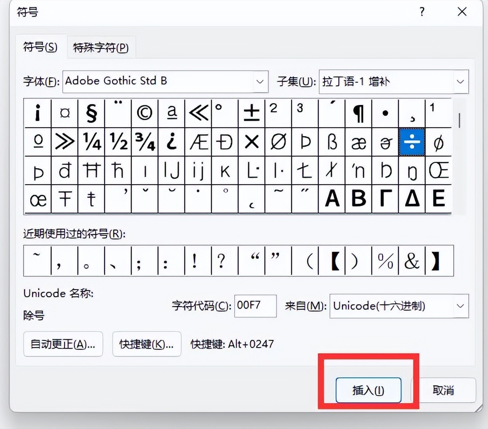
Task: Select the pilcrow ¶ paragraph symbol
Action: (x=358, y=113)
